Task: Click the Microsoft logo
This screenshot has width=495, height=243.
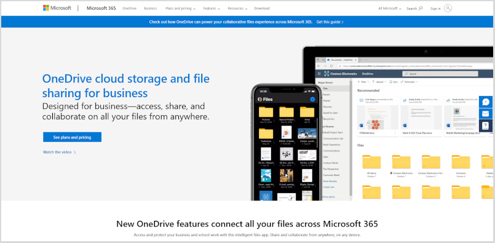Action: [x=57, y=8]
